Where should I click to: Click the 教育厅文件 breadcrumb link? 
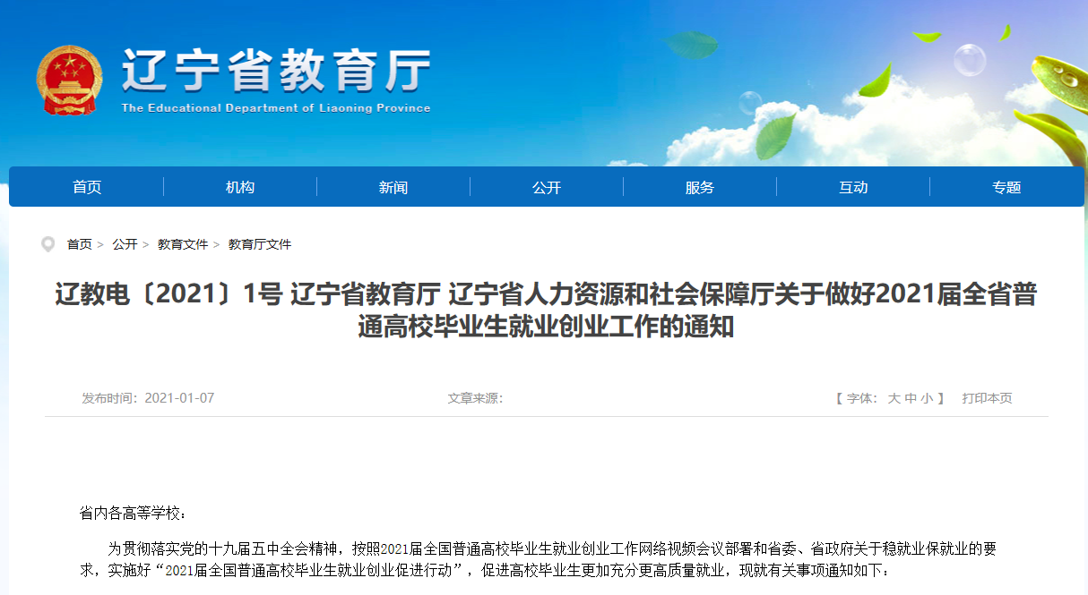point(260,244)
